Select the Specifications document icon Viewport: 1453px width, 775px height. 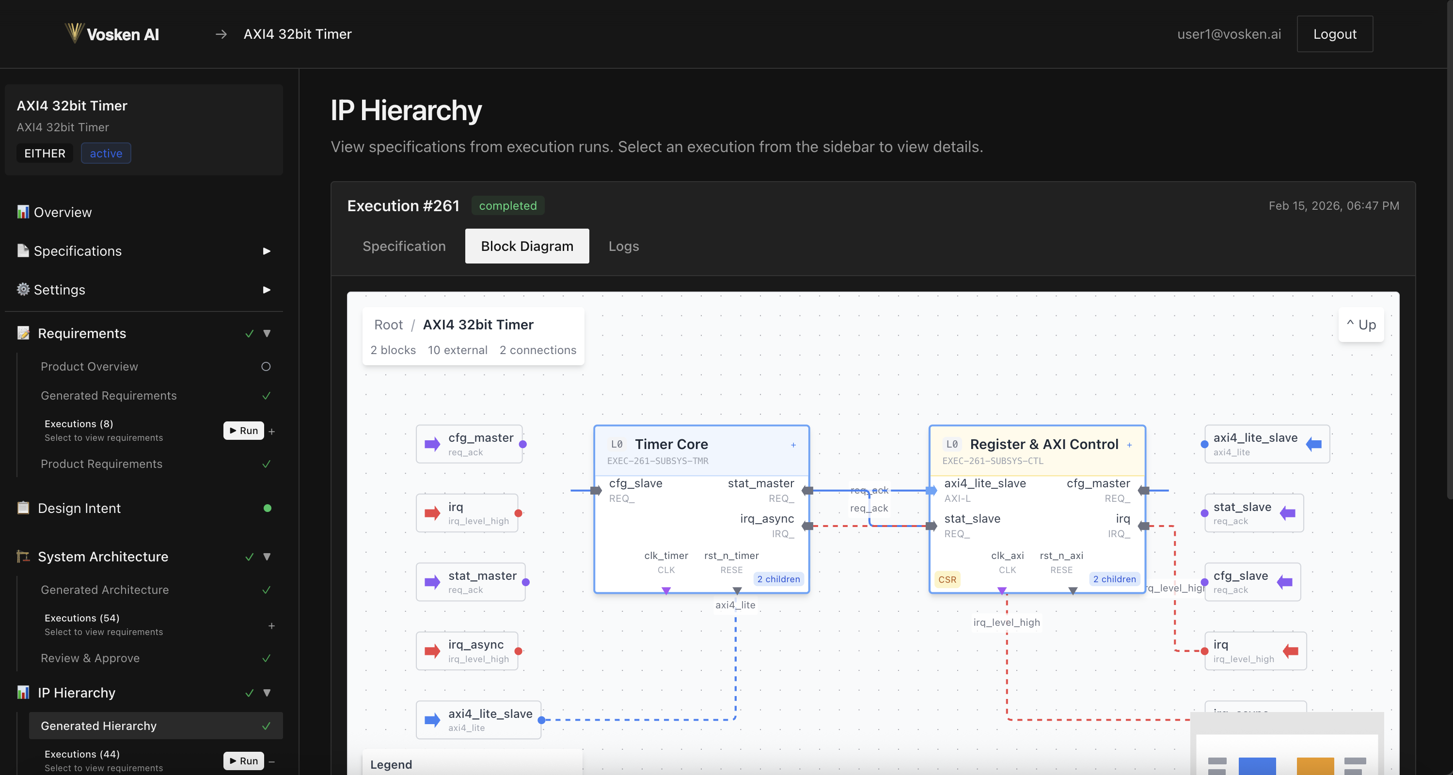[x=23, y=251]
